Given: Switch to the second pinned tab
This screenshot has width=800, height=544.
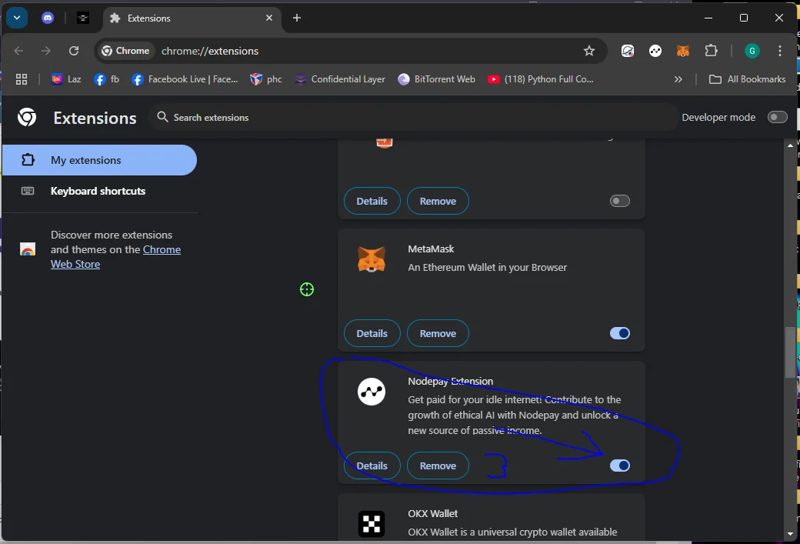Looking at the screenshot, I should coord(82,18).
